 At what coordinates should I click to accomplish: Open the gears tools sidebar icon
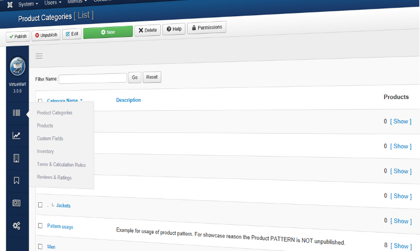pos(17,226)
